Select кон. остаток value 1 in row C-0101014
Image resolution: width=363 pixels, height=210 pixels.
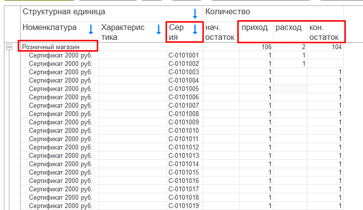click(x=325, y=164)
